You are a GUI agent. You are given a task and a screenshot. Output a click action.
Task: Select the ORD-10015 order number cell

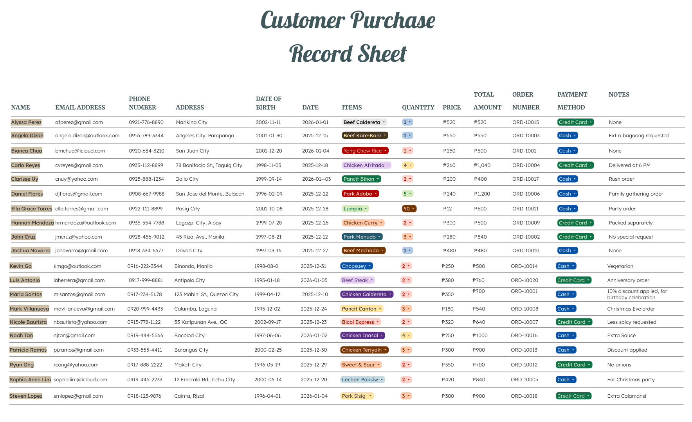coord(526,122)
